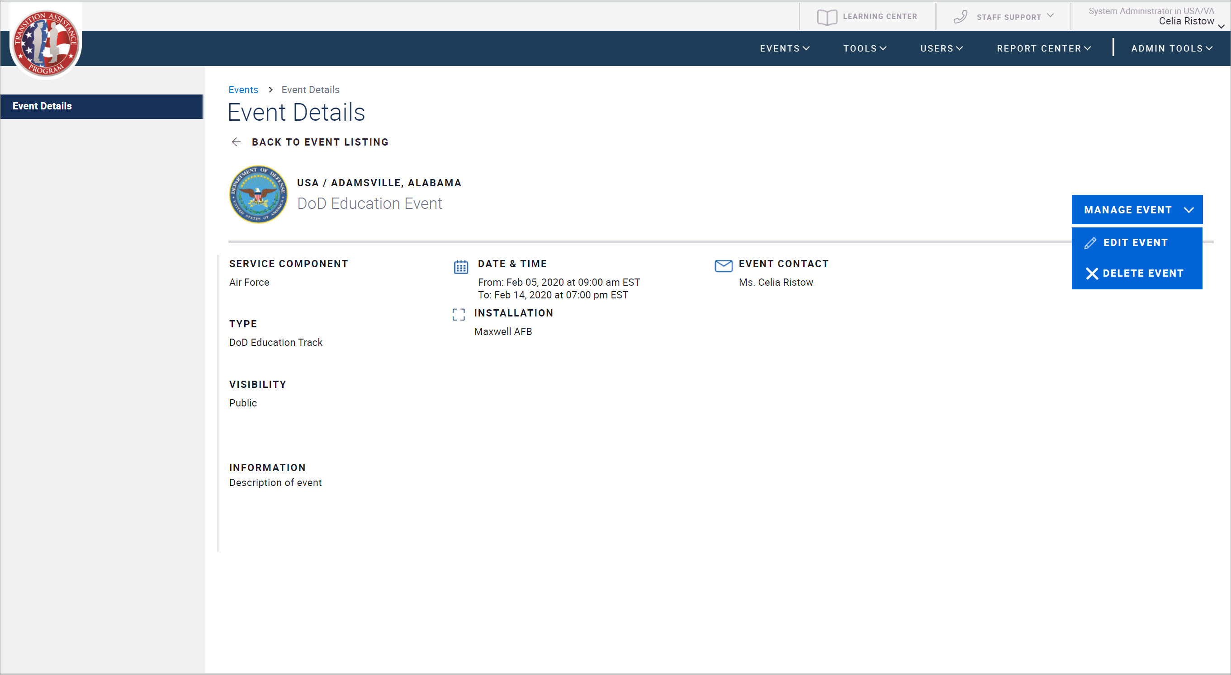Click the Description of event text

275,483
